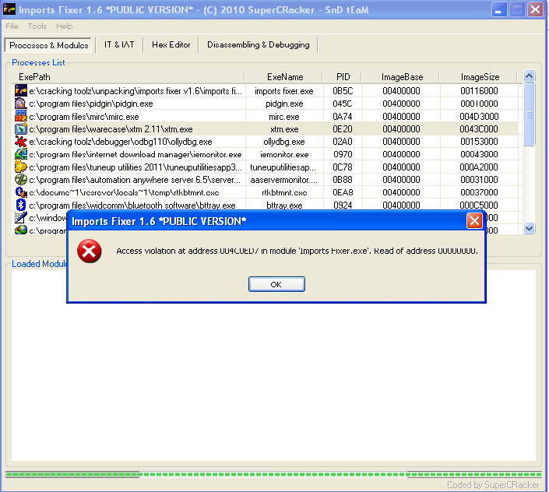Click ExeName cell aaservermonitor
This screenshot has width=549, height=492.
[284, 180]
